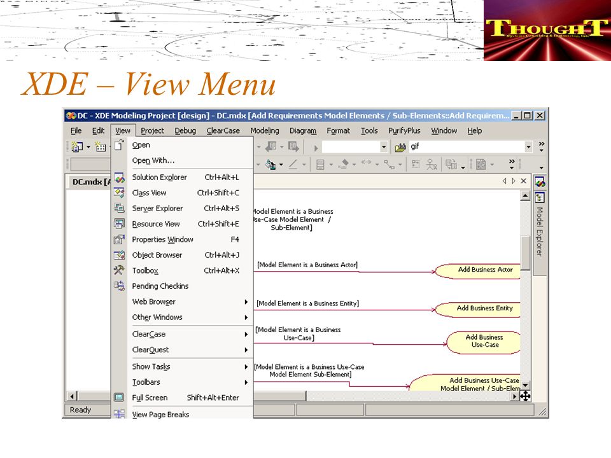Viewport: 611px width, 458px height.
Task: Click the line color pencil toolbar icon
Action: click(x=293, y=164)
